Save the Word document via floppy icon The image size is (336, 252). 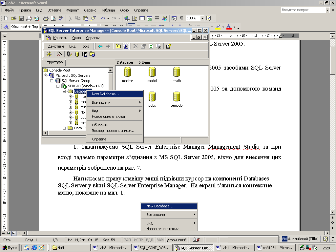[x=21, y=18]
